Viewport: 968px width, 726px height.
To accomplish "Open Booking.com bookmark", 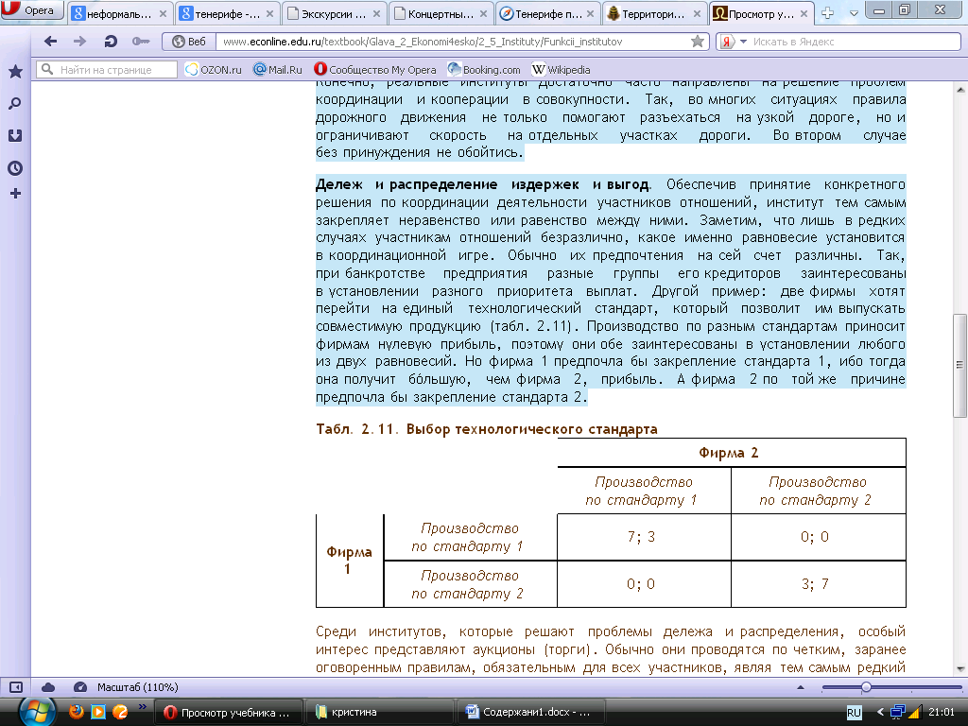I will [x=484, y=70].
